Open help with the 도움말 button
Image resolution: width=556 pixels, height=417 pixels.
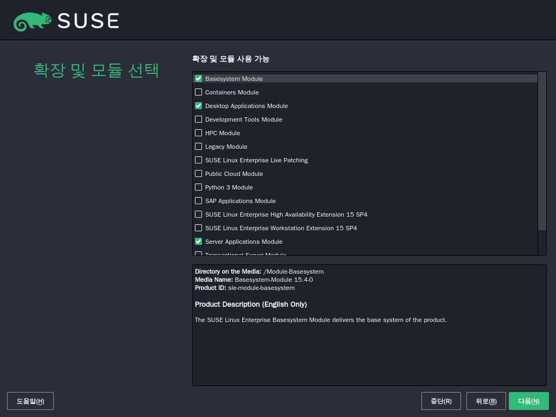click(30, 401)
